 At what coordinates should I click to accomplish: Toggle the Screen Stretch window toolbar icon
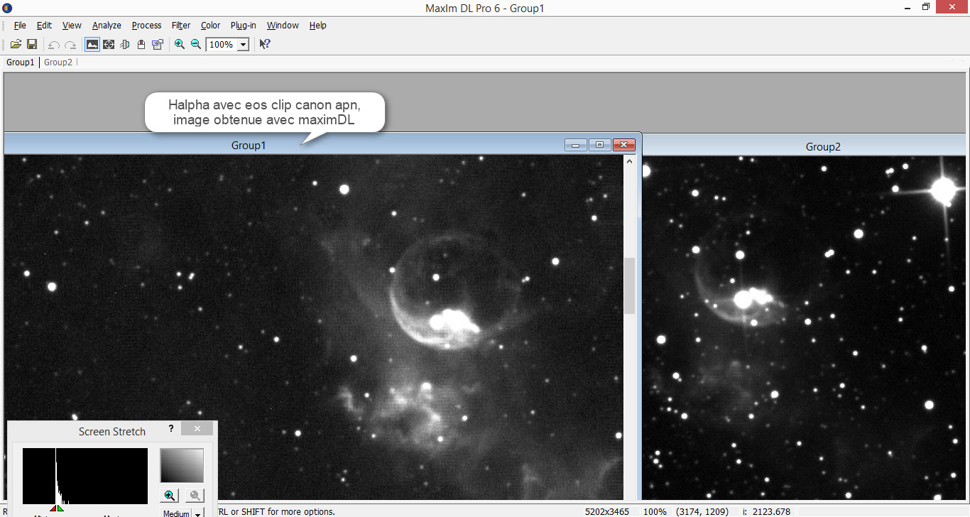point(92,44)
